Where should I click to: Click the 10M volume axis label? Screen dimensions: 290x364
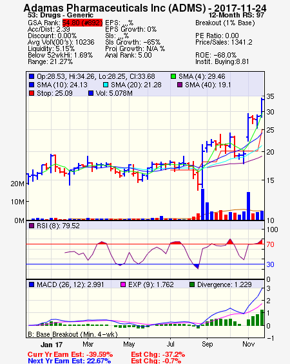pos(17,202)
